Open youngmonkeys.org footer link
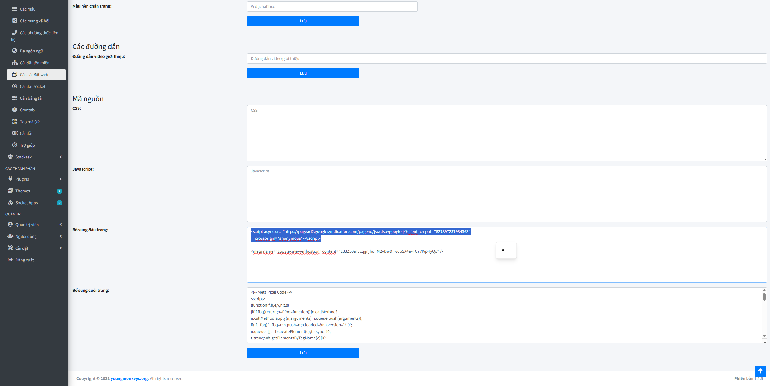 pyautogui.click(x=129, y=378)
